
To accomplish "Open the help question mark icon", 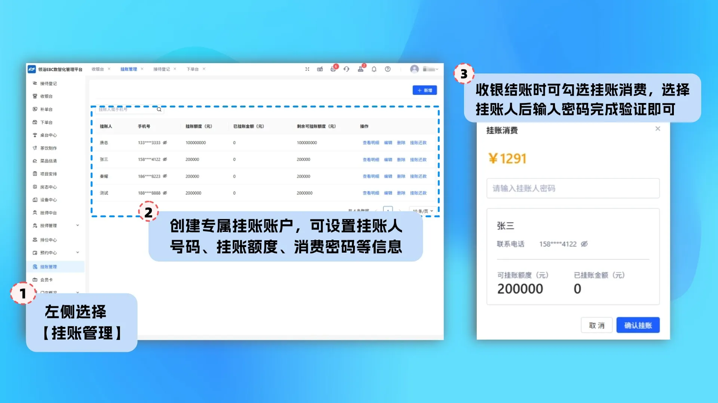I will 388,69.
